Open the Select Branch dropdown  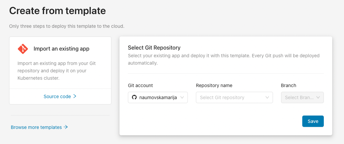coord(302,97)
